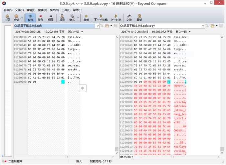Click the left browse folder icon
Viewport: 226px width, 165px height.
click(x=107, y=26)
